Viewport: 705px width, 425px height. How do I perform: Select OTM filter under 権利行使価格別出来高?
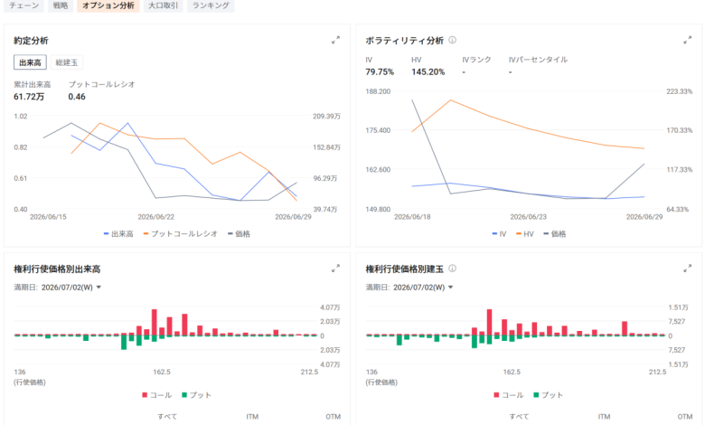pos(334,417)
